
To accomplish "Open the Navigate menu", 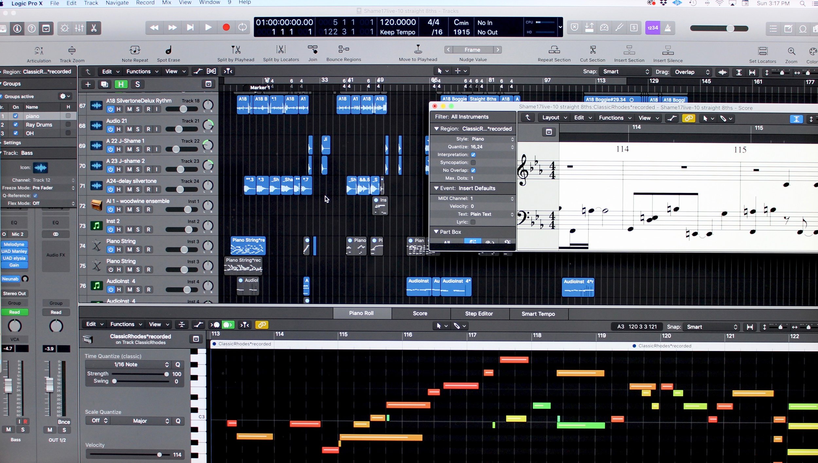I will coord(117,3).
